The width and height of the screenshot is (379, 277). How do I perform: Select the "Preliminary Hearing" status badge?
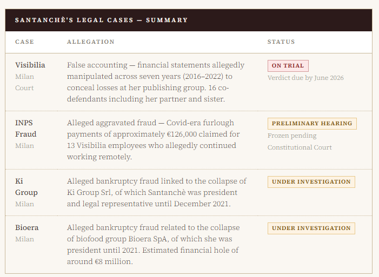(312, 124)
